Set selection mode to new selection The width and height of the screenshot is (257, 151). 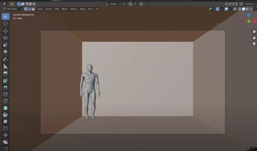click(x=19, y=4)
